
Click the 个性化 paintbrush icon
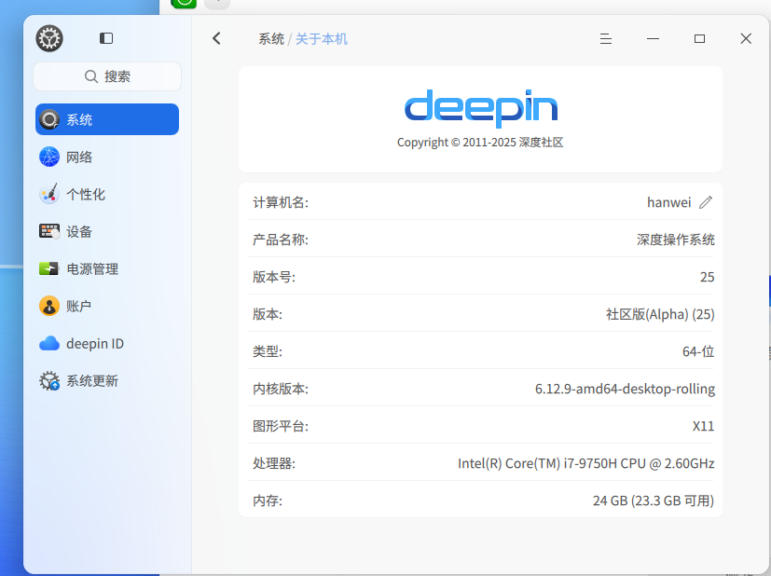coord(49,194)
